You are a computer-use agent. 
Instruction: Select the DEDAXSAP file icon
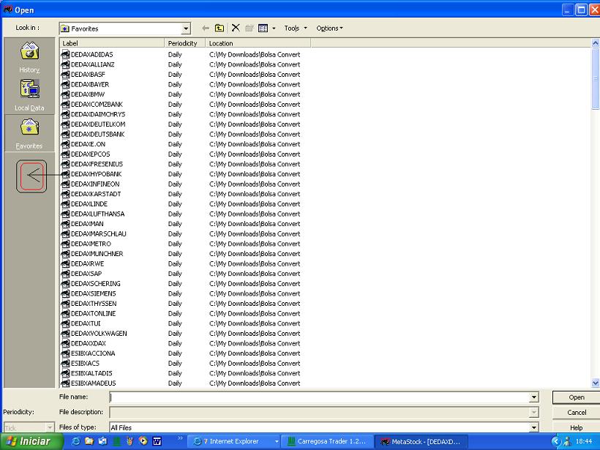point(65,273)
